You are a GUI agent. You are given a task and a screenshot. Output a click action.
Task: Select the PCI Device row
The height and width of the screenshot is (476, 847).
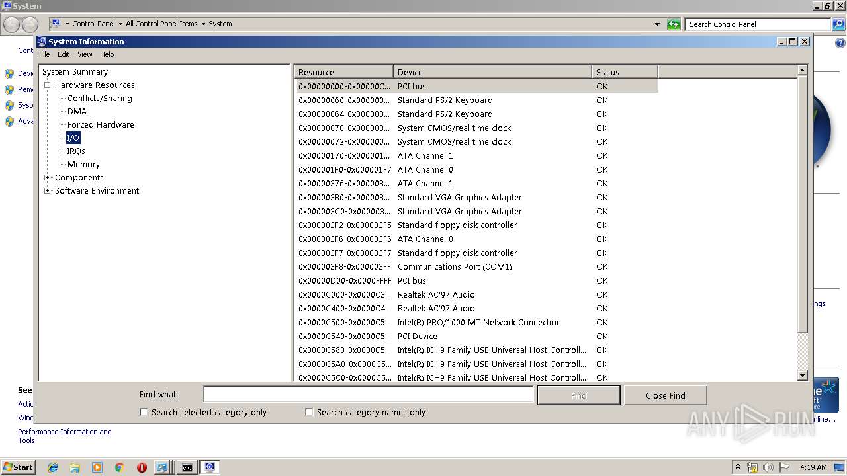click(476, 337)
